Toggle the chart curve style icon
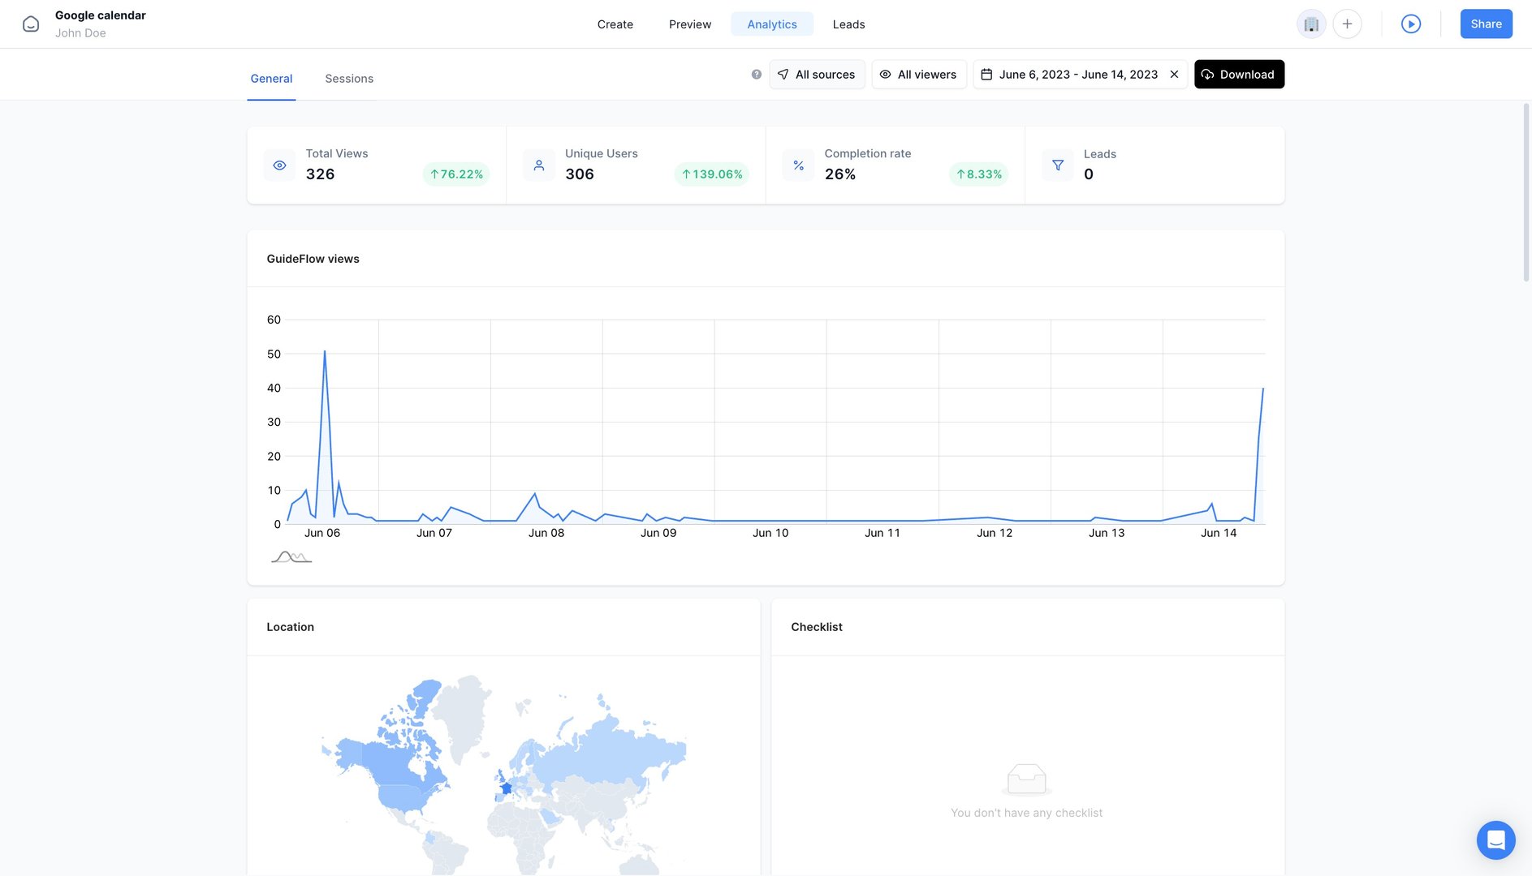This screenshot has width=1532, height=876. 291,557
